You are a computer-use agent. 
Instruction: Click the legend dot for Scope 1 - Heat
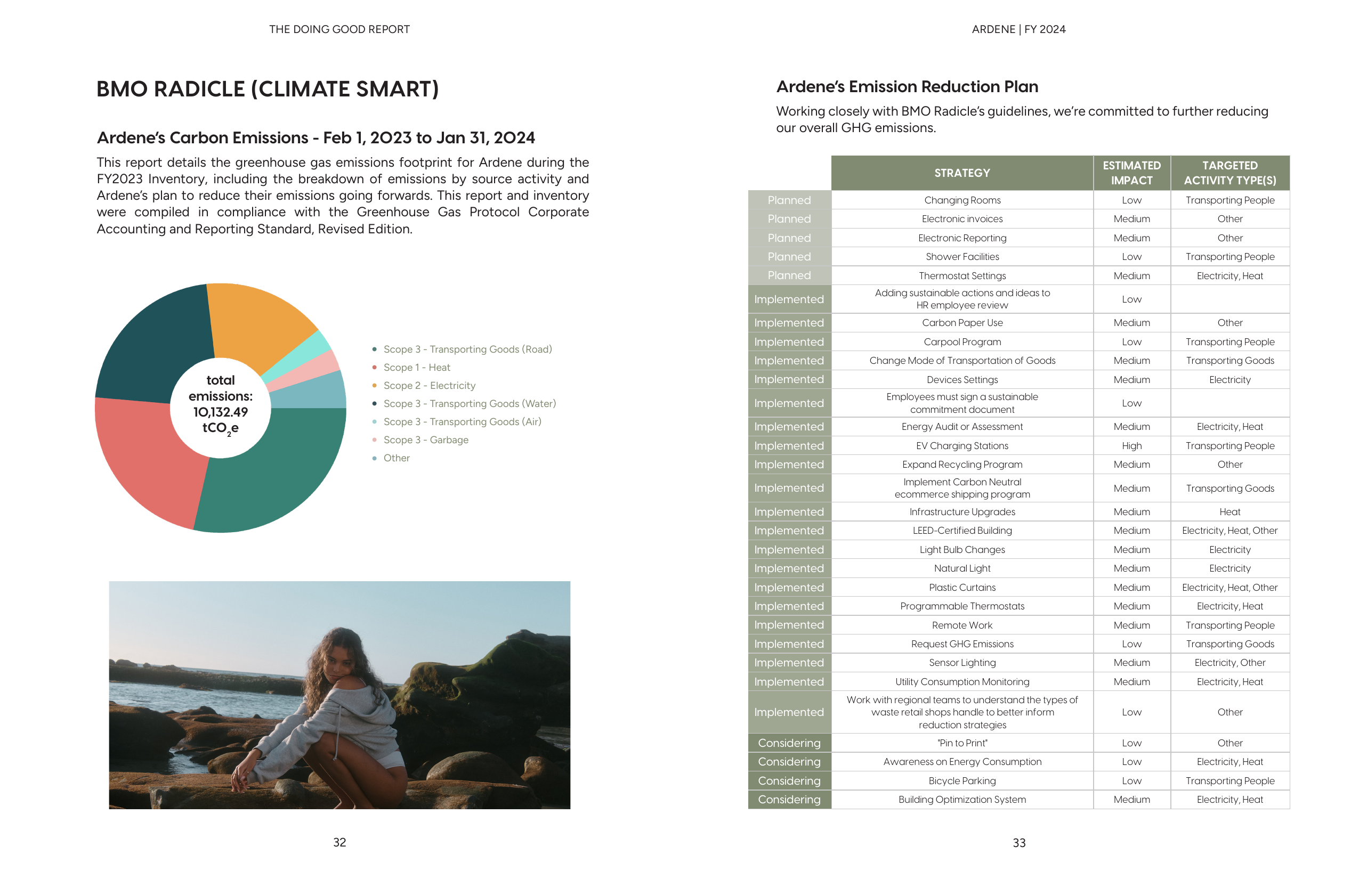pyautogui.click(x=374, y=368)
